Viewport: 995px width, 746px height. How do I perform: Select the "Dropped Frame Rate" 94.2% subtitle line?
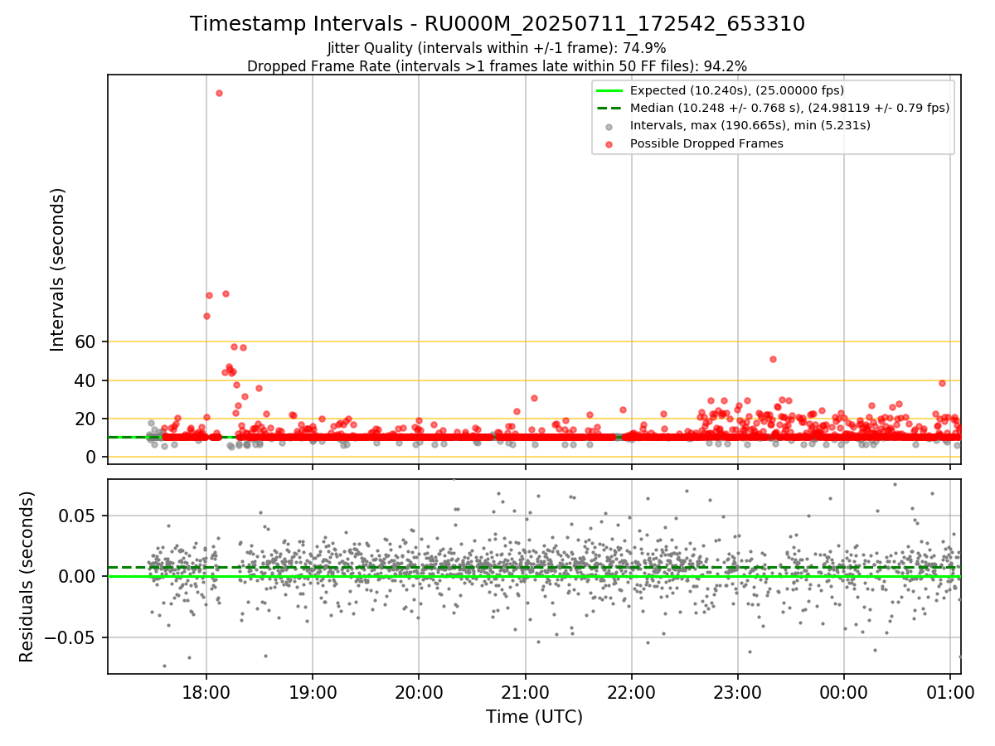pos(498,66)
